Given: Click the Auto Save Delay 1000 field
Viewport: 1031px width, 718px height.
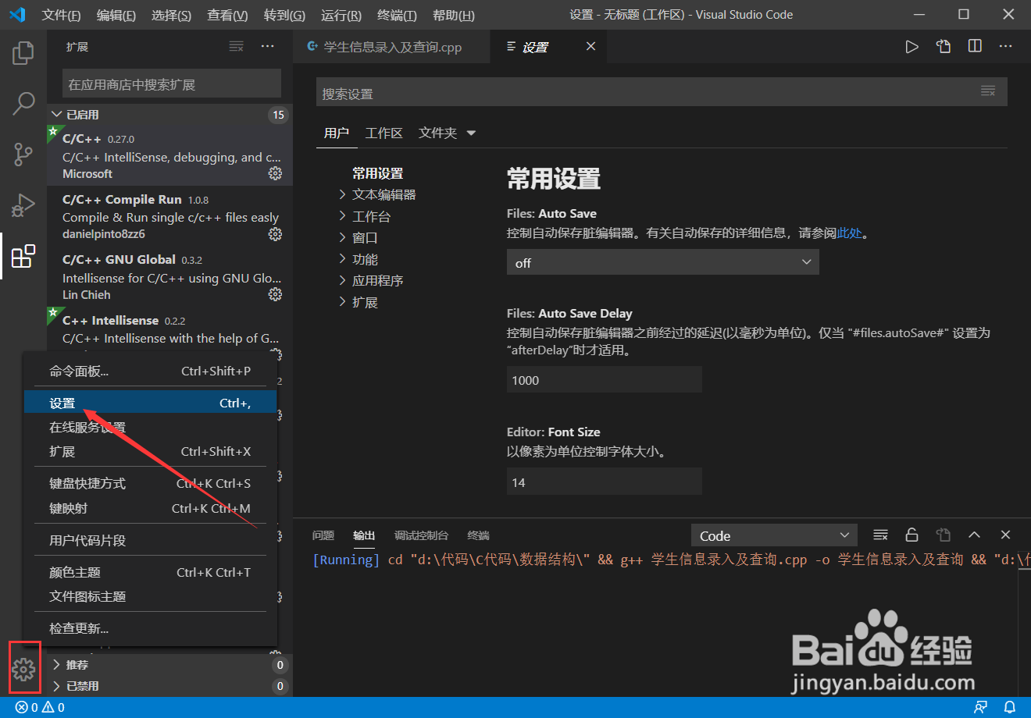Looking at the screenshot, I should (605, 380).
